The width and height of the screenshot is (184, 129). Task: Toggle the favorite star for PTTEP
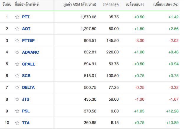click(17, 40)
